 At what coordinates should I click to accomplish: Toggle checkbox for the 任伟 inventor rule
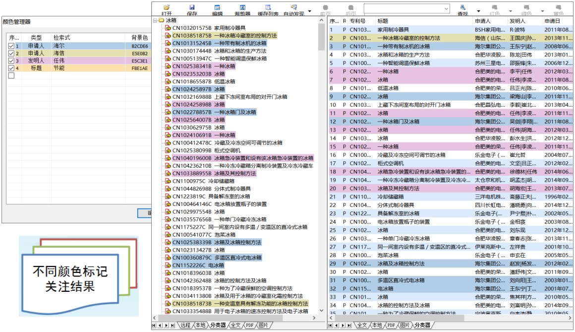pyautogui.click(x=11, y=61)
